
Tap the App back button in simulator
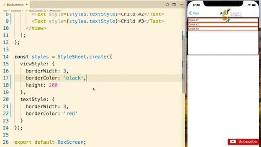pyautogui.click(x=194, y=13)
